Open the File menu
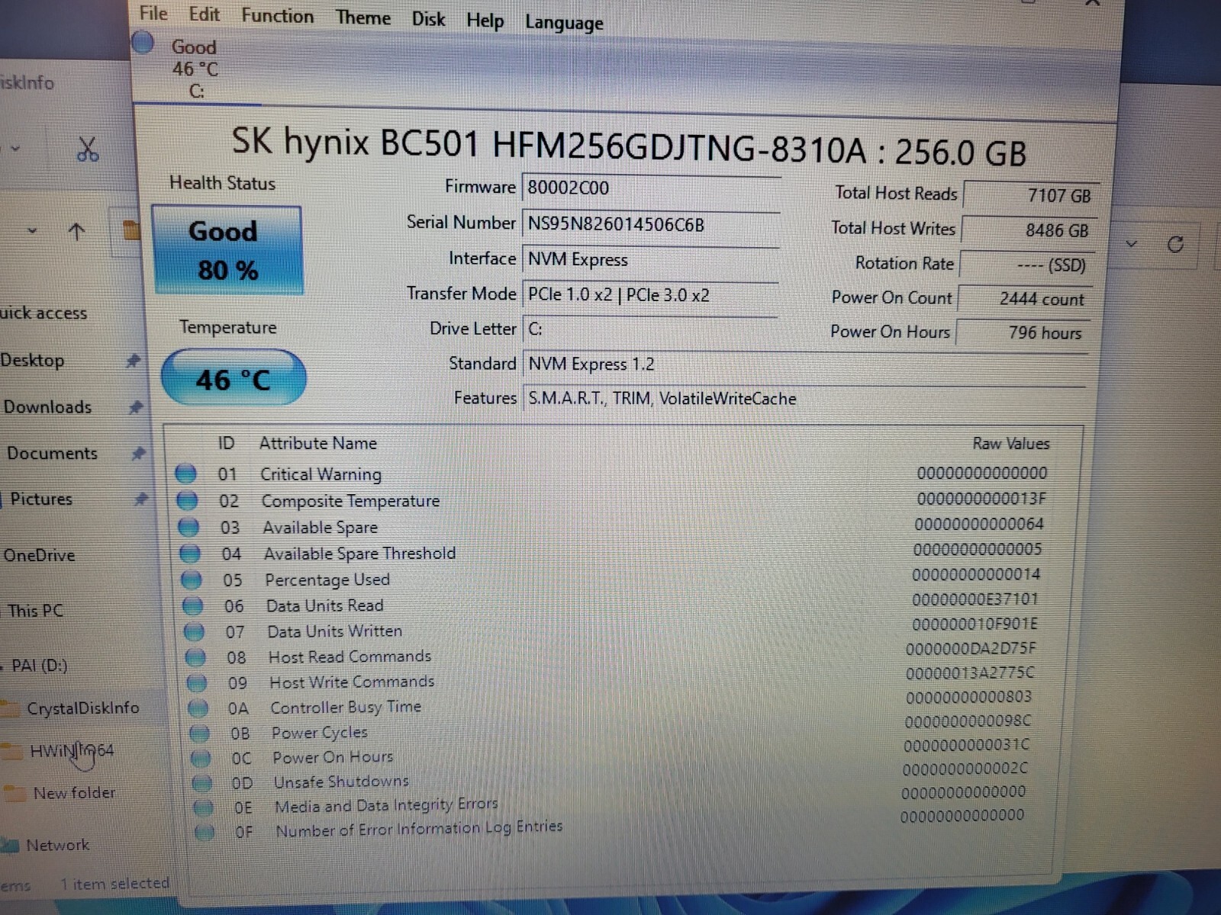 [x=153, y=13]
